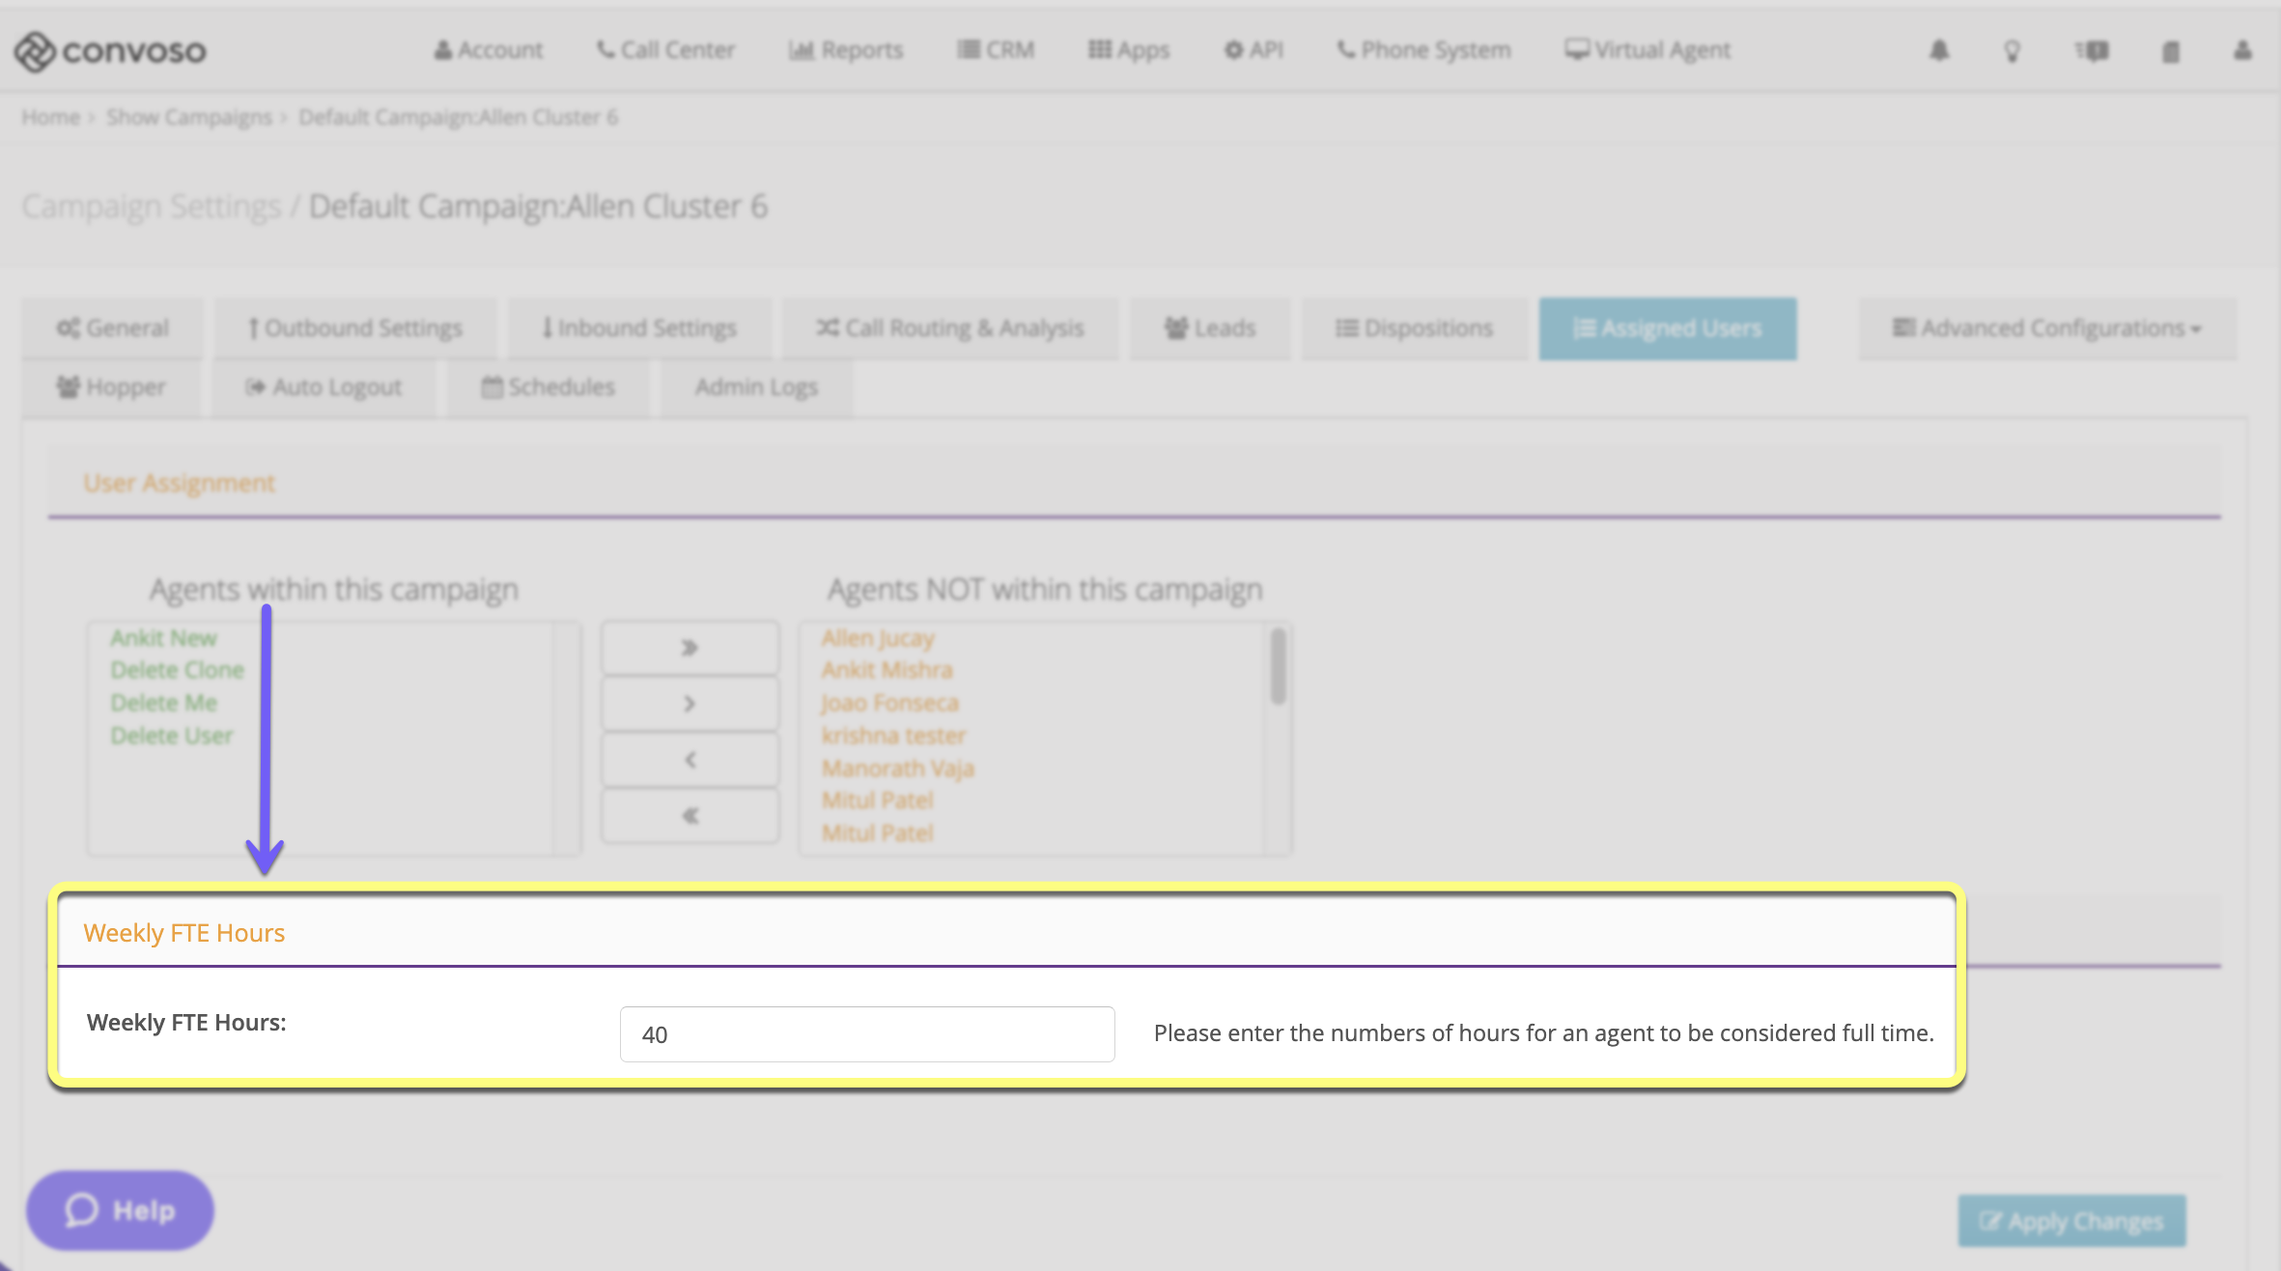Click double left arrow transfer button
Viewport: 2281px width, 1271px height.
pos(690,816)
